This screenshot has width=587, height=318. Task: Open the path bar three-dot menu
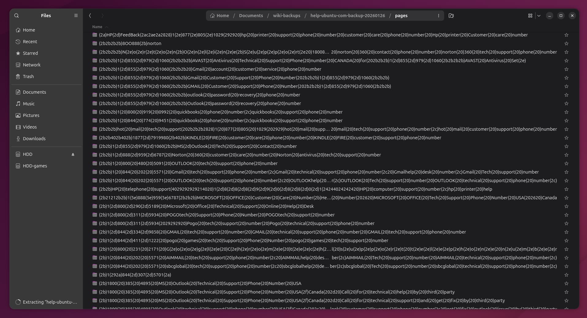click(x=438, y=16)
